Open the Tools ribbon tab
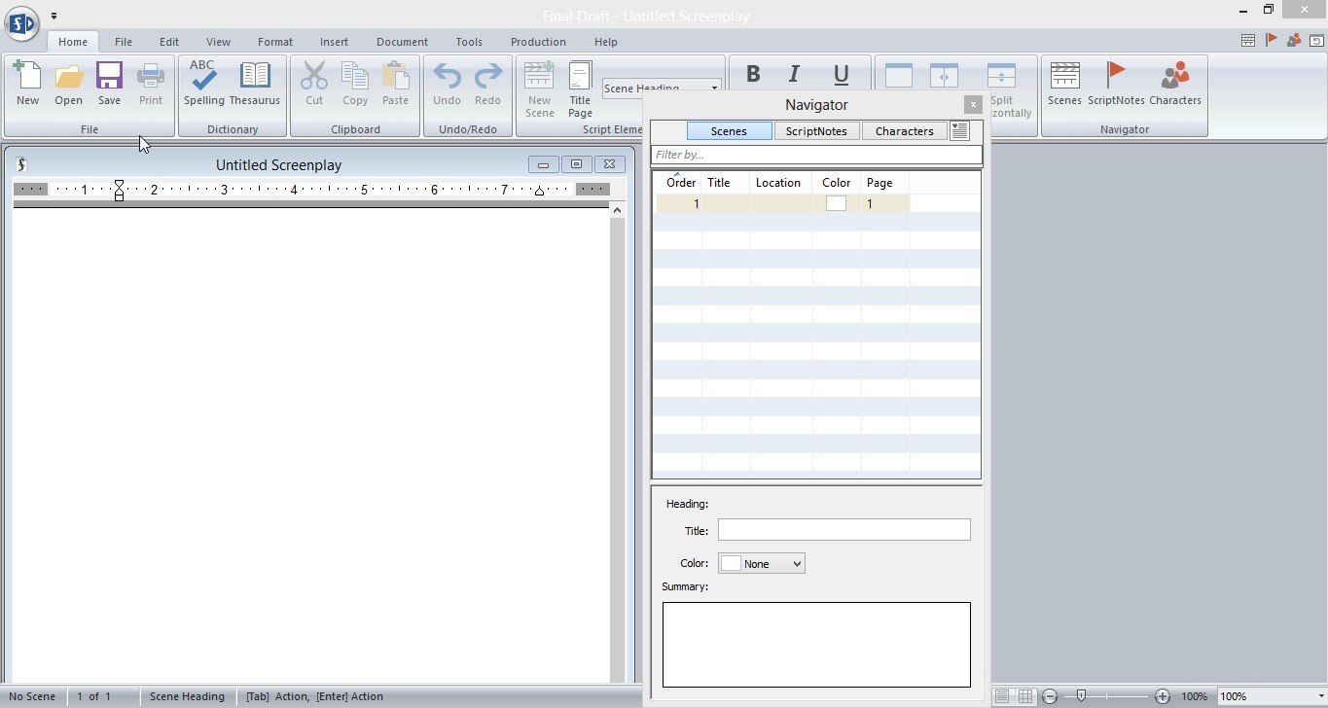The height and width of the screenshot is (708, 1328). coord(469,42)
